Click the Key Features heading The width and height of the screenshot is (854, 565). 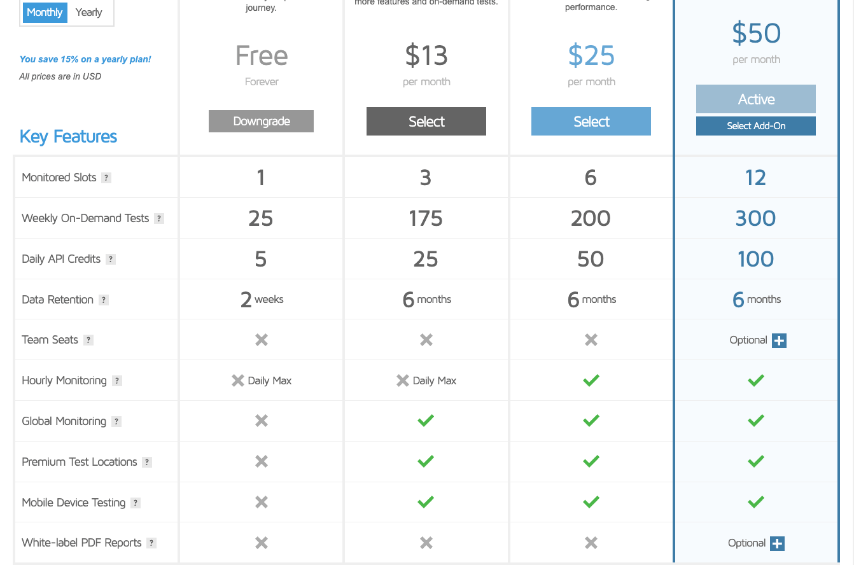click(x=69, y=137)
